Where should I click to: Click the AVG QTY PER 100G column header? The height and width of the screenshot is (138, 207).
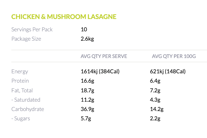click(x=174, y=56)
